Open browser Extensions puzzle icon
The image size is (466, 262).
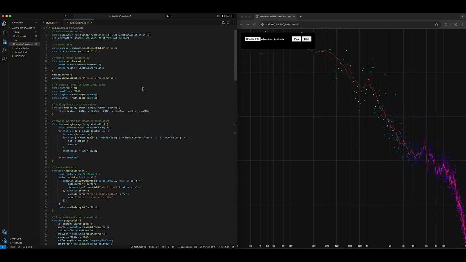click(446, 24)
